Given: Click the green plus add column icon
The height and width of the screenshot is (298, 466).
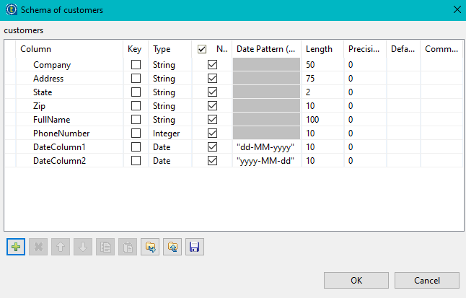Looking at the screenshot, I should pos(16,247).
